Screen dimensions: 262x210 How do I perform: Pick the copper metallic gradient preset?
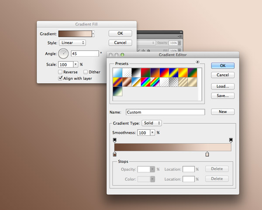point(127,82)
